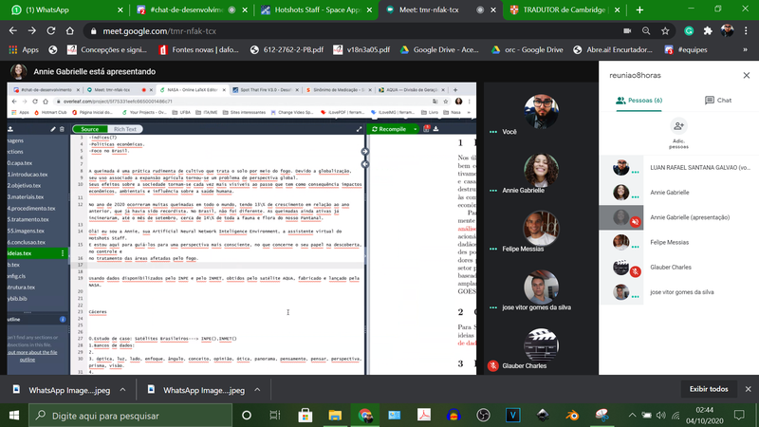Open the Grammarly extension icon

point(689,31)
